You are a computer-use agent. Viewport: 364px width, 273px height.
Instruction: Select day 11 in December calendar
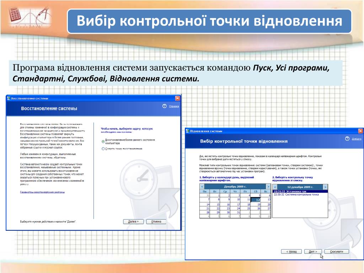coord(245,200)
